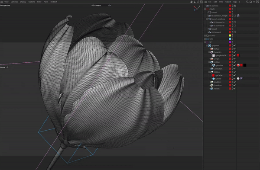This screenshot has height=170, width=260.
Task: Click the viewport axis orientation gizmo
Action: [197, 8]
